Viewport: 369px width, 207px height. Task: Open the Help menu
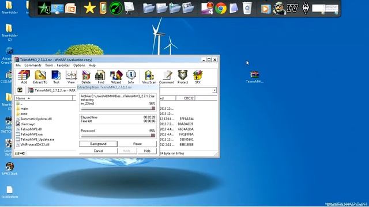[x=92, y=65]
